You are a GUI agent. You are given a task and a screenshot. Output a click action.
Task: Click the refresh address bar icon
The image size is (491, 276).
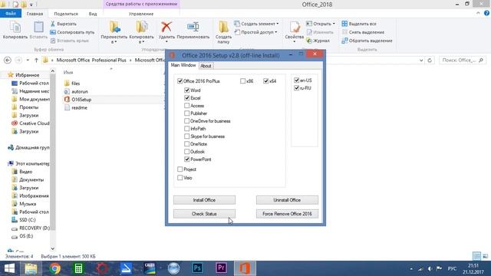click(430, 60)
